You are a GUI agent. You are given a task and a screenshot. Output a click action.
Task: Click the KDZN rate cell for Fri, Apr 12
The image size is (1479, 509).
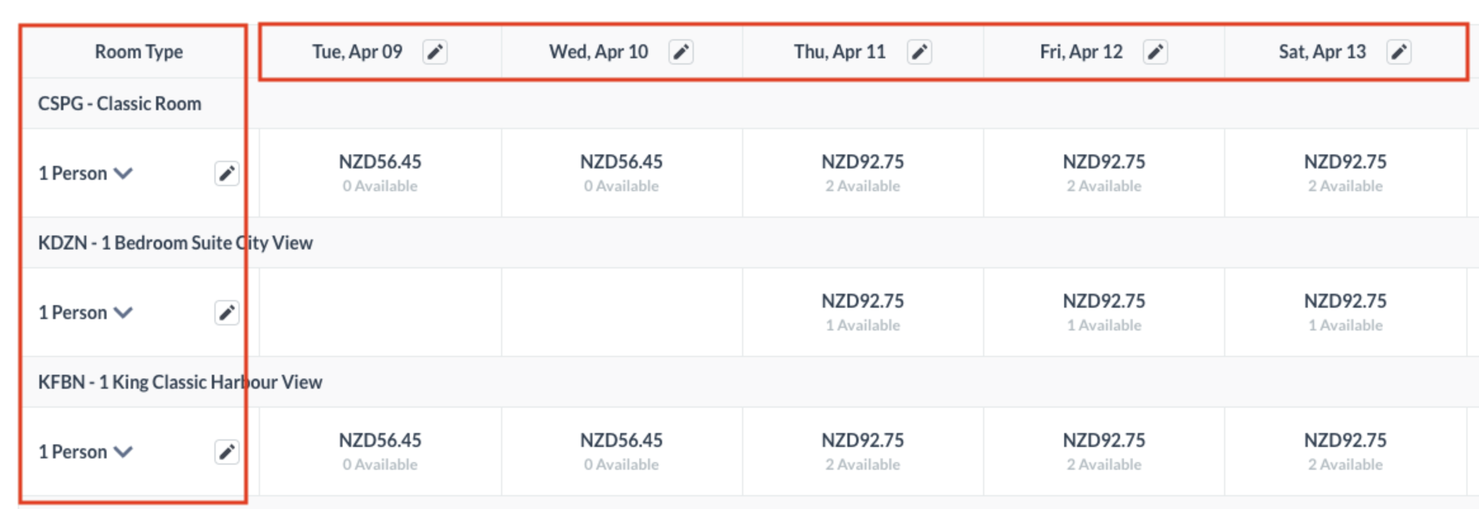pyautogui.click(x=1104, y=312)
